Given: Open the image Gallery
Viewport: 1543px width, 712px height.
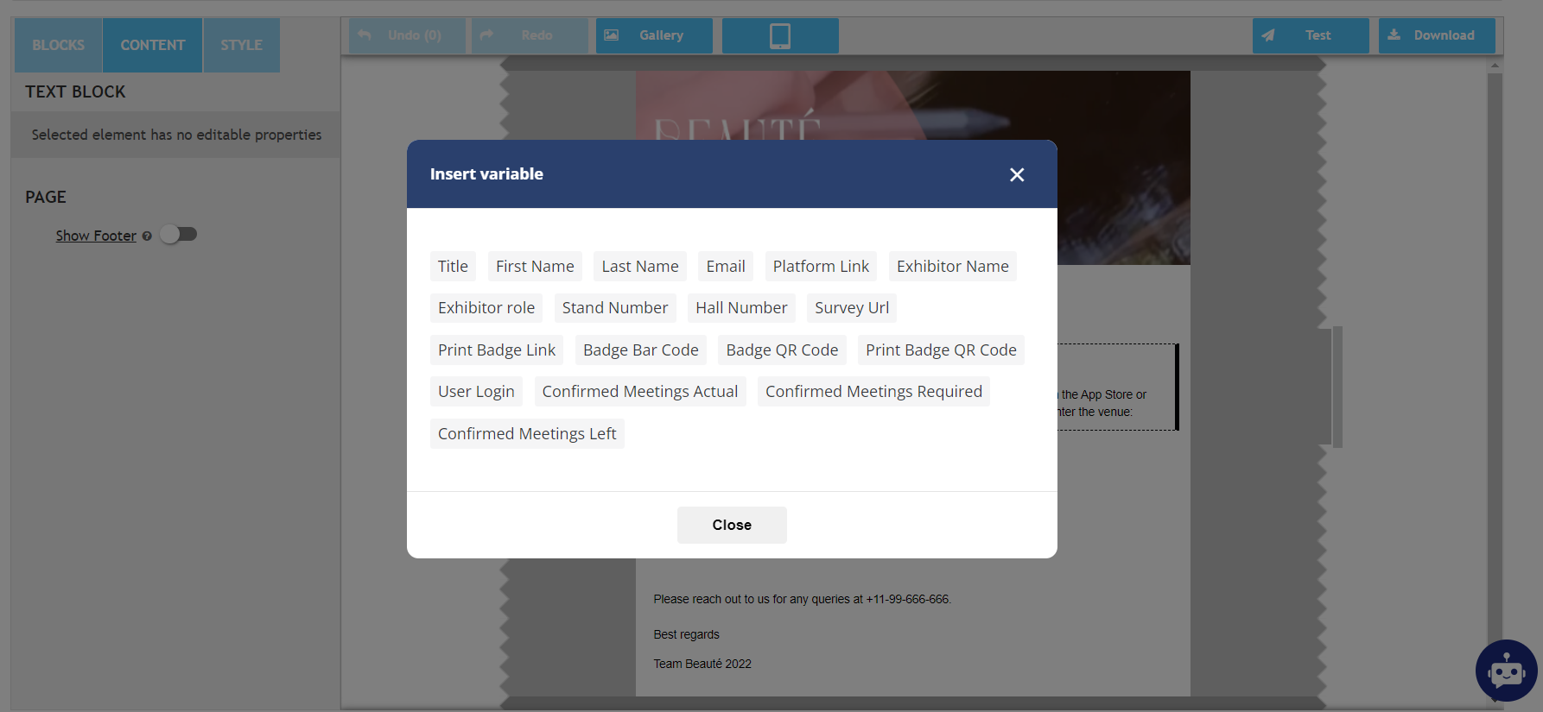Looking at the screenshot, I should click(654, 35).
